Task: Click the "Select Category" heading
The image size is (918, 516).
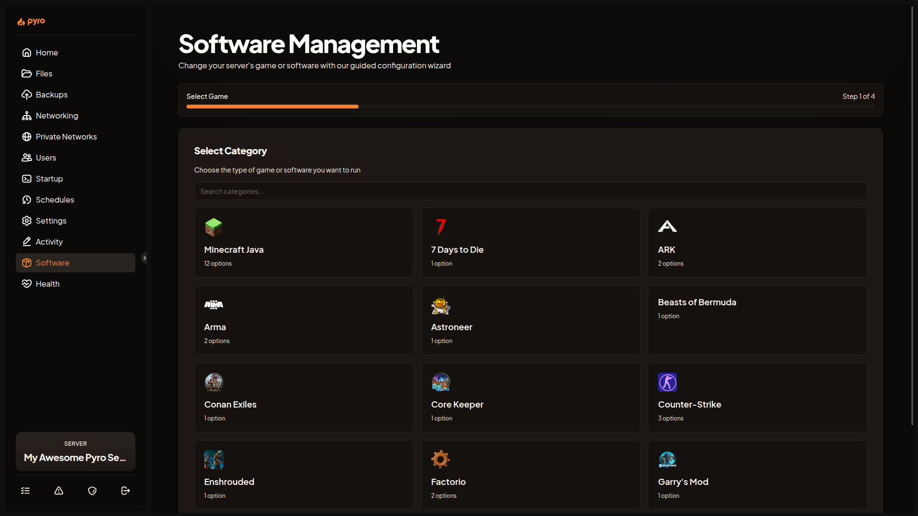Action: pyautogui.click(x=230, y=151)
